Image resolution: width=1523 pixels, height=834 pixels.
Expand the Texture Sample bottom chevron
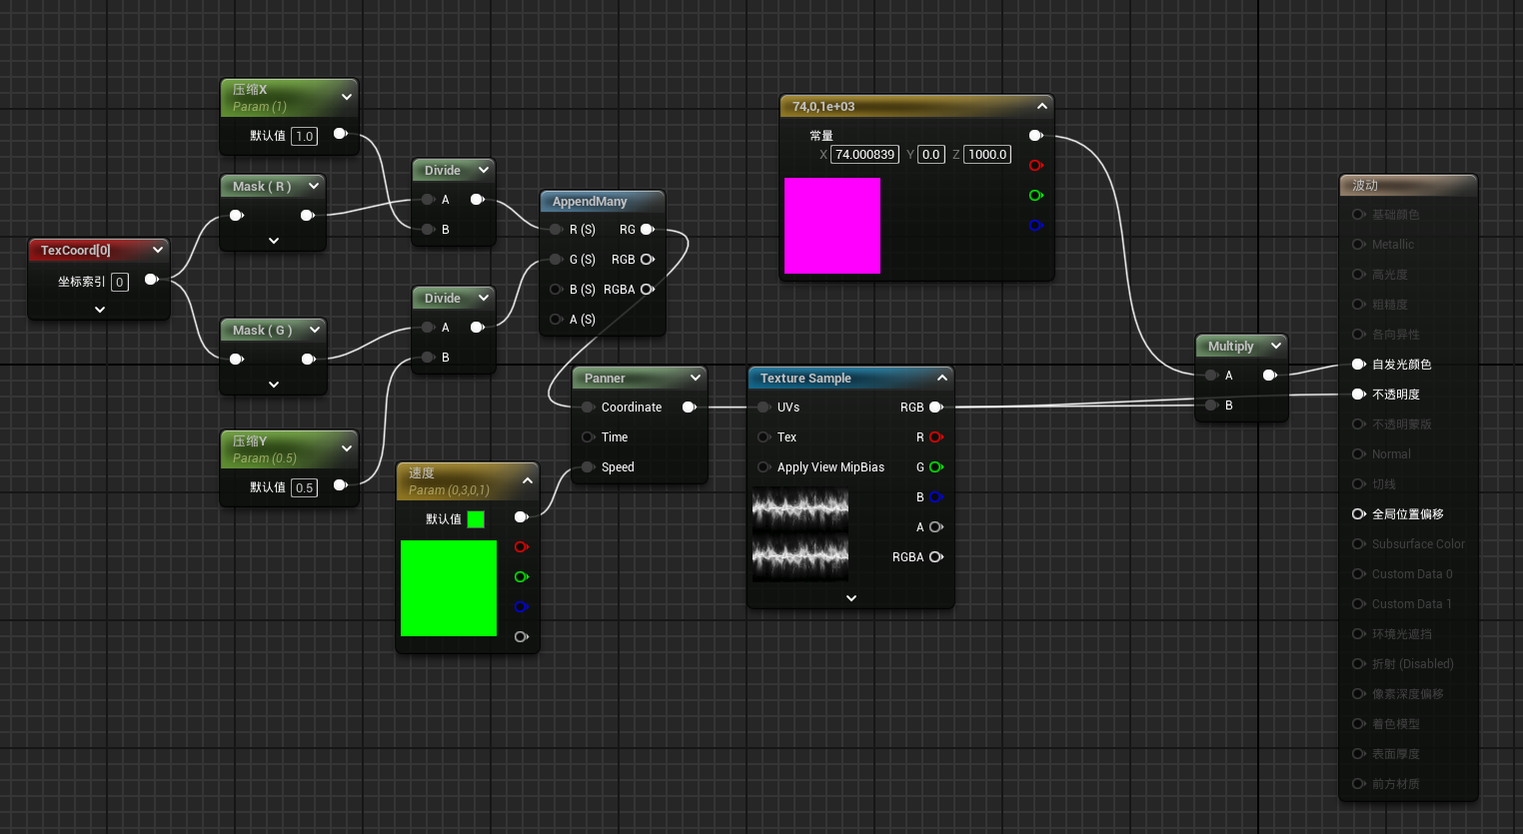(851, 598)
